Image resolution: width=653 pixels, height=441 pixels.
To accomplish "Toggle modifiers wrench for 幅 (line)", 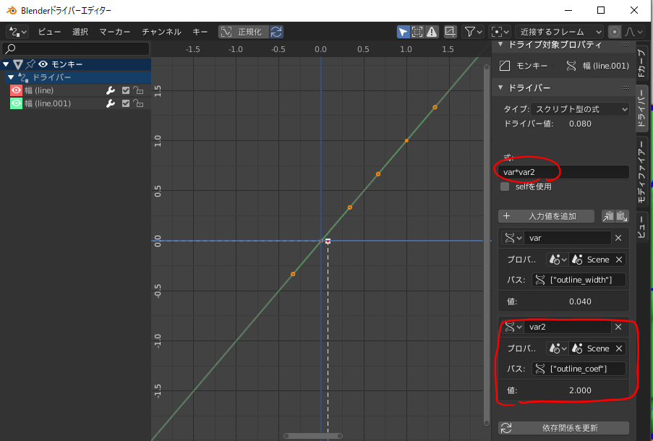I will tap(111, 90).
